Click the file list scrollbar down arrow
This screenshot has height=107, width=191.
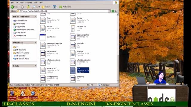click(118, 82)
